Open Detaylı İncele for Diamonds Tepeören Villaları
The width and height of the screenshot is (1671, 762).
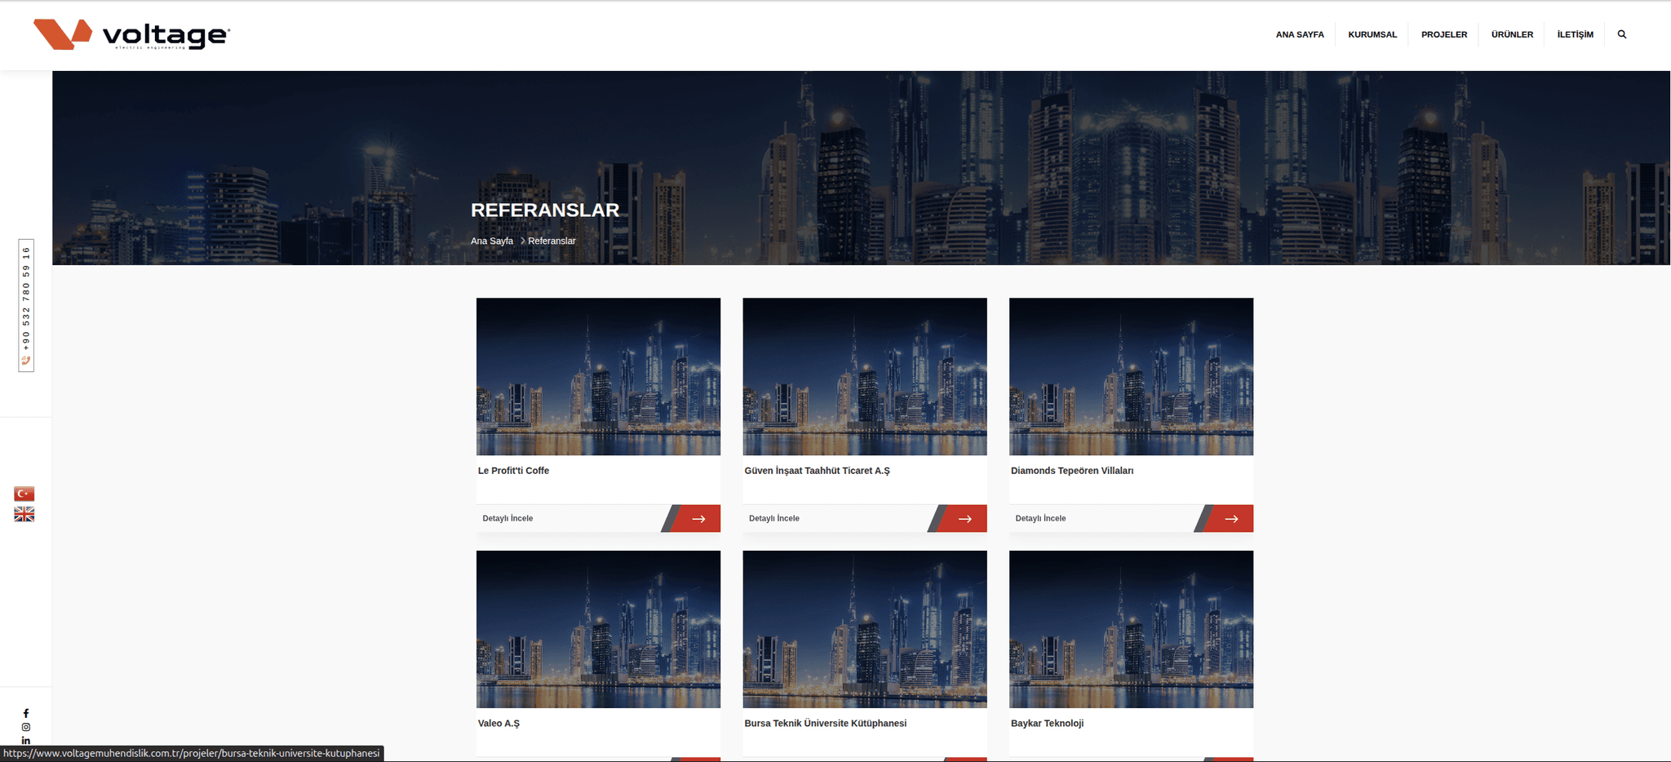(x=1040, y=519)
